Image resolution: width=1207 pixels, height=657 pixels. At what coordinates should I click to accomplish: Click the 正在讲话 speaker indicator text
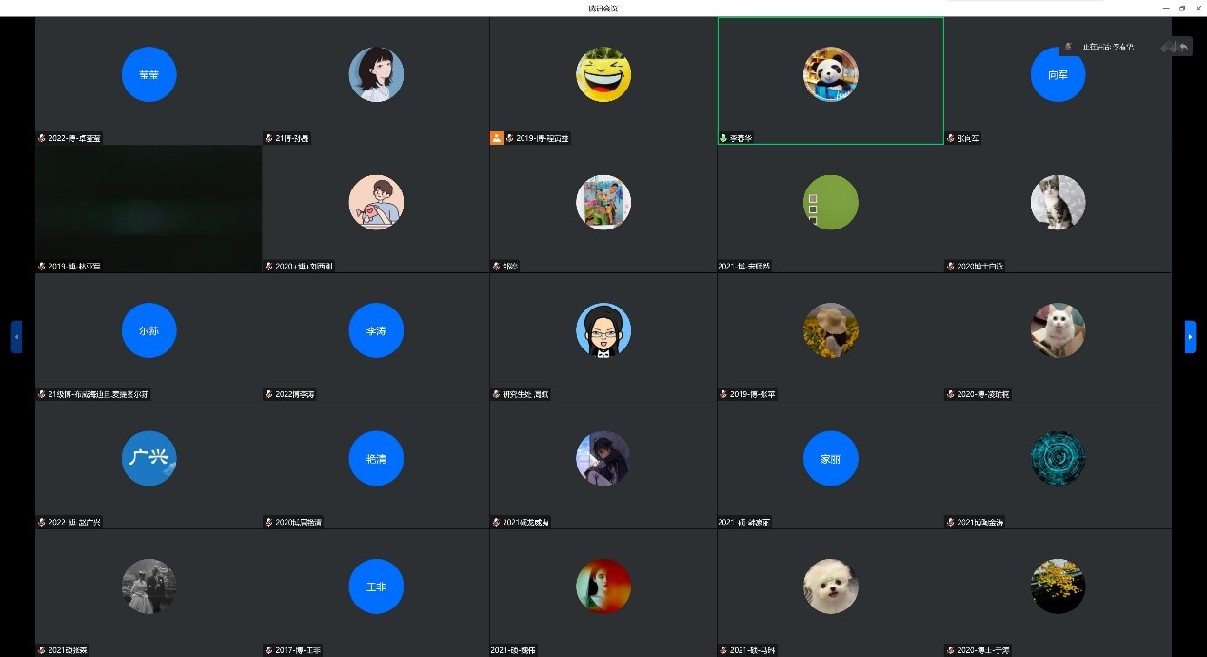[1108, 47]
